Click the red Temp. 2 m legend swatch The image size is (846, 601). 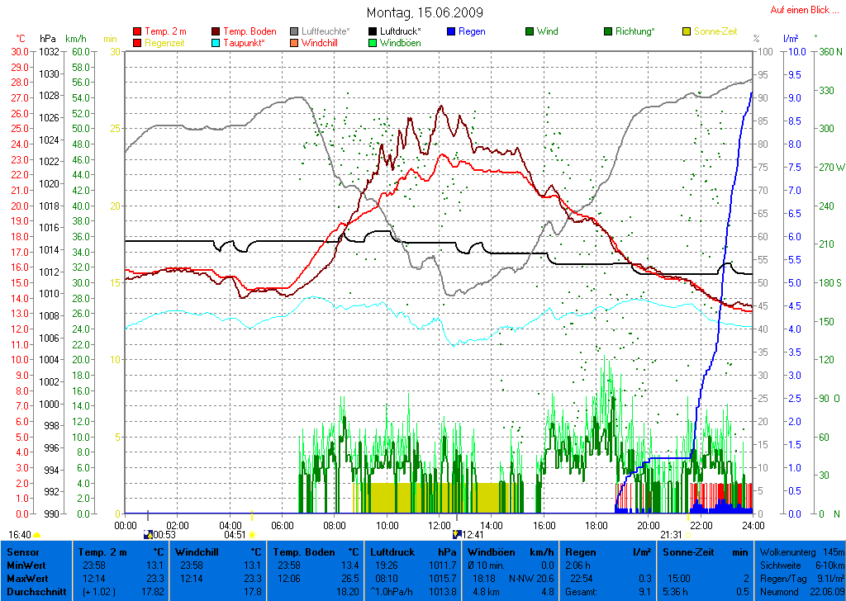click(137, 31)
